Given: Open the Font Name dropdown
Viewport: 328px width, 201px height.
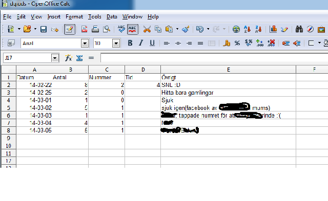Looking at the screenshot, I should (85, 43).
